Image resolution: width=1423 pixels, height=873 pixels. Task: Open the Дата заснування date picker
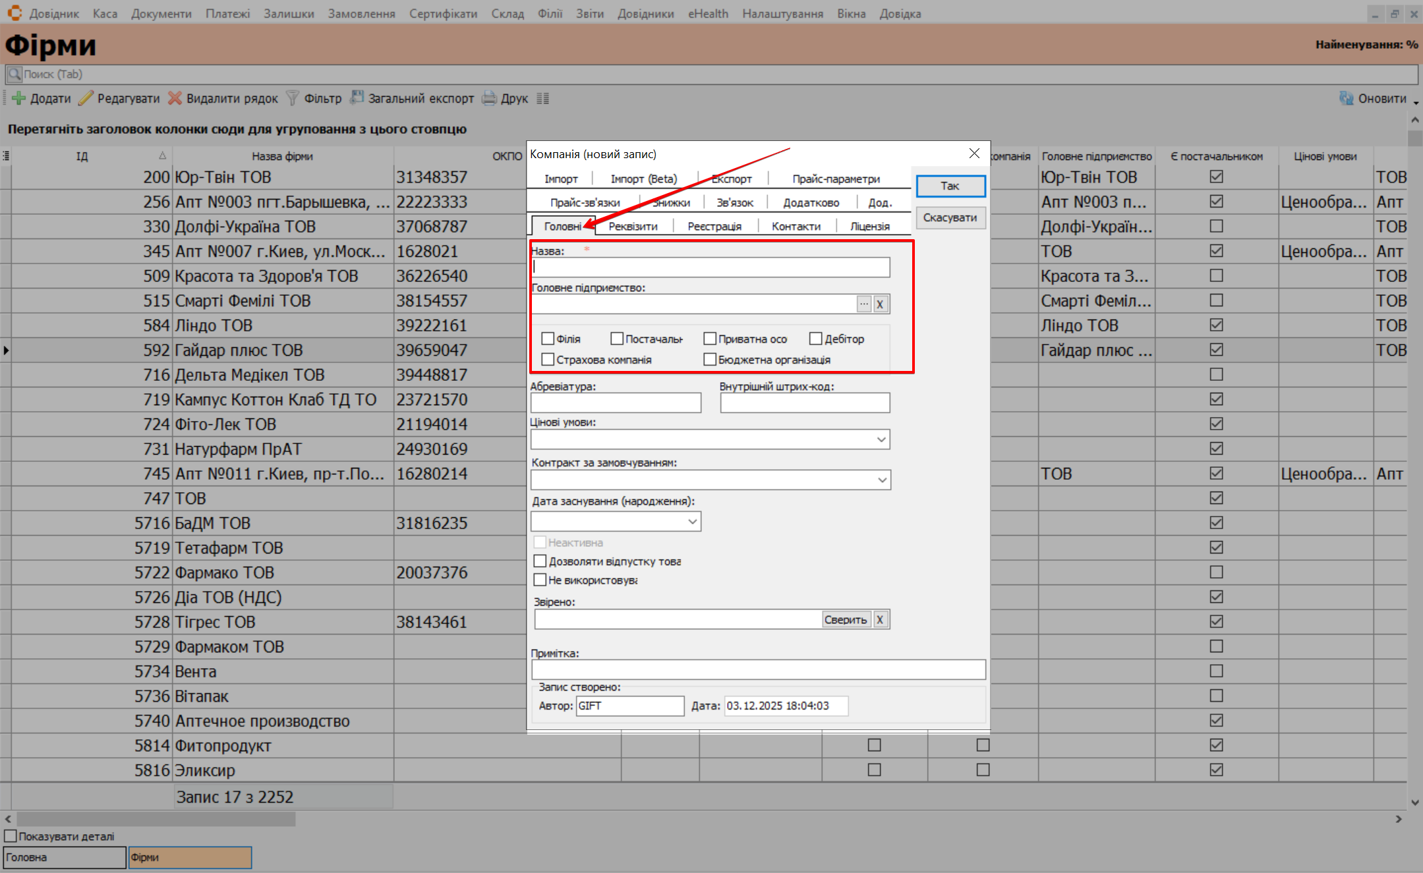(692, 522)
